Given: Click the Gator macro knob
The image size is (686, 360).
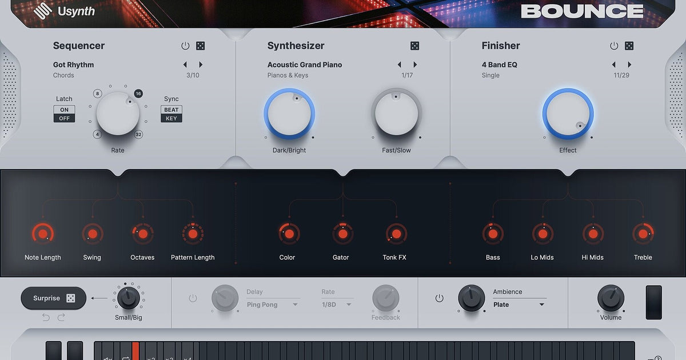Looking at the screenshot, I should [x=342, y=234].
